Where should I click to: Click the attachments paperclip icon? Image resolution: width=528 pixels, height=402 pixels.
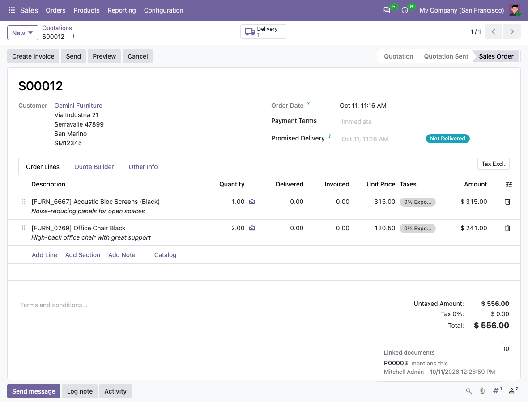click(482, 391)
